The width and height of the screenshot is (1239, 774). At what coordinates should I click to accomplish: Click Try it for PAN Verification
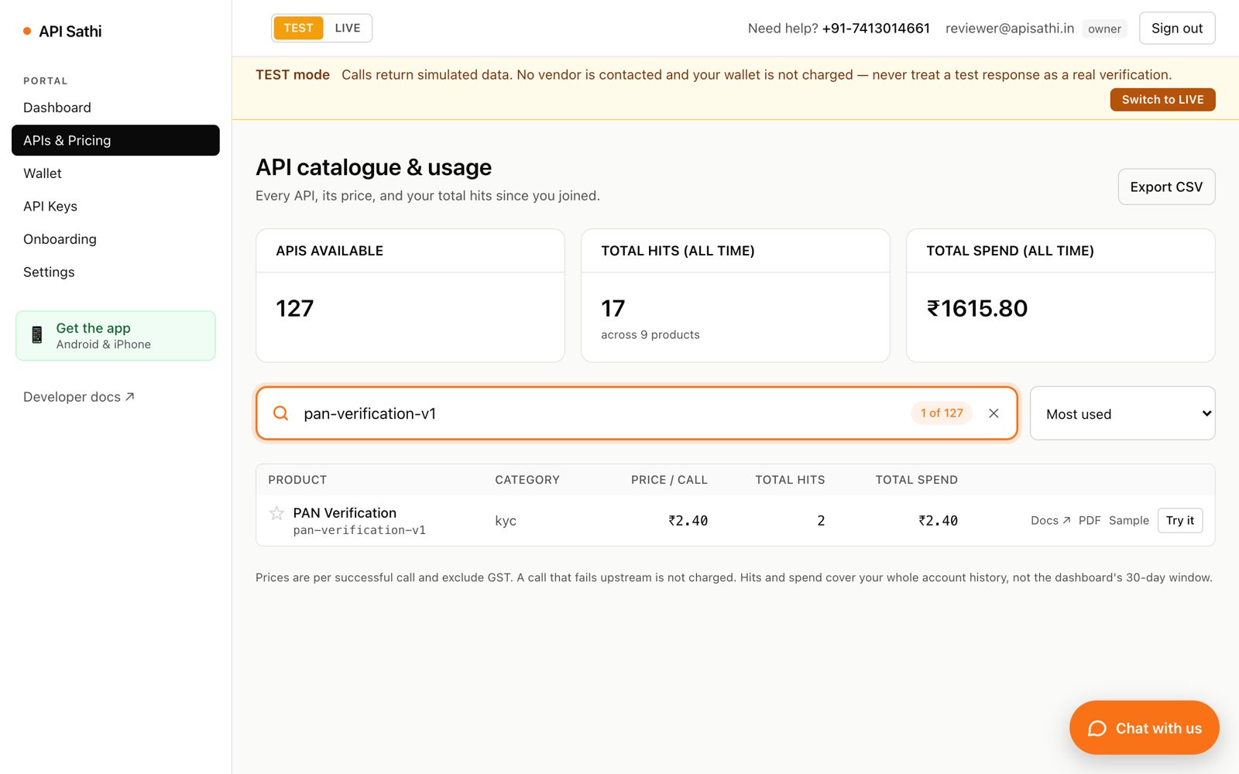click(1180, 520)
